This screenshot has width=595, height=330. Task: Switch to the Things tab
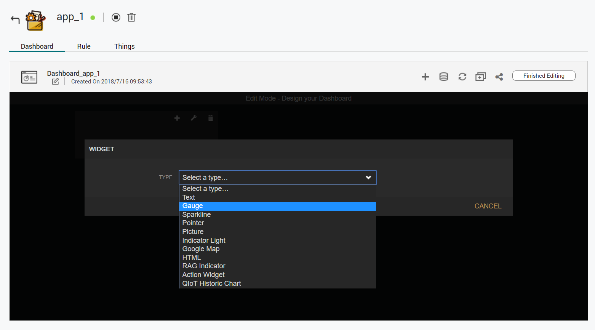point(124,46)
